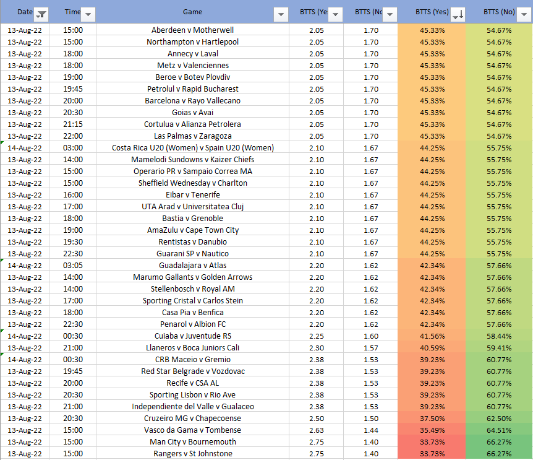
Task: Click CRB Maceio v Gremio cell
Action: click(192, 360)
